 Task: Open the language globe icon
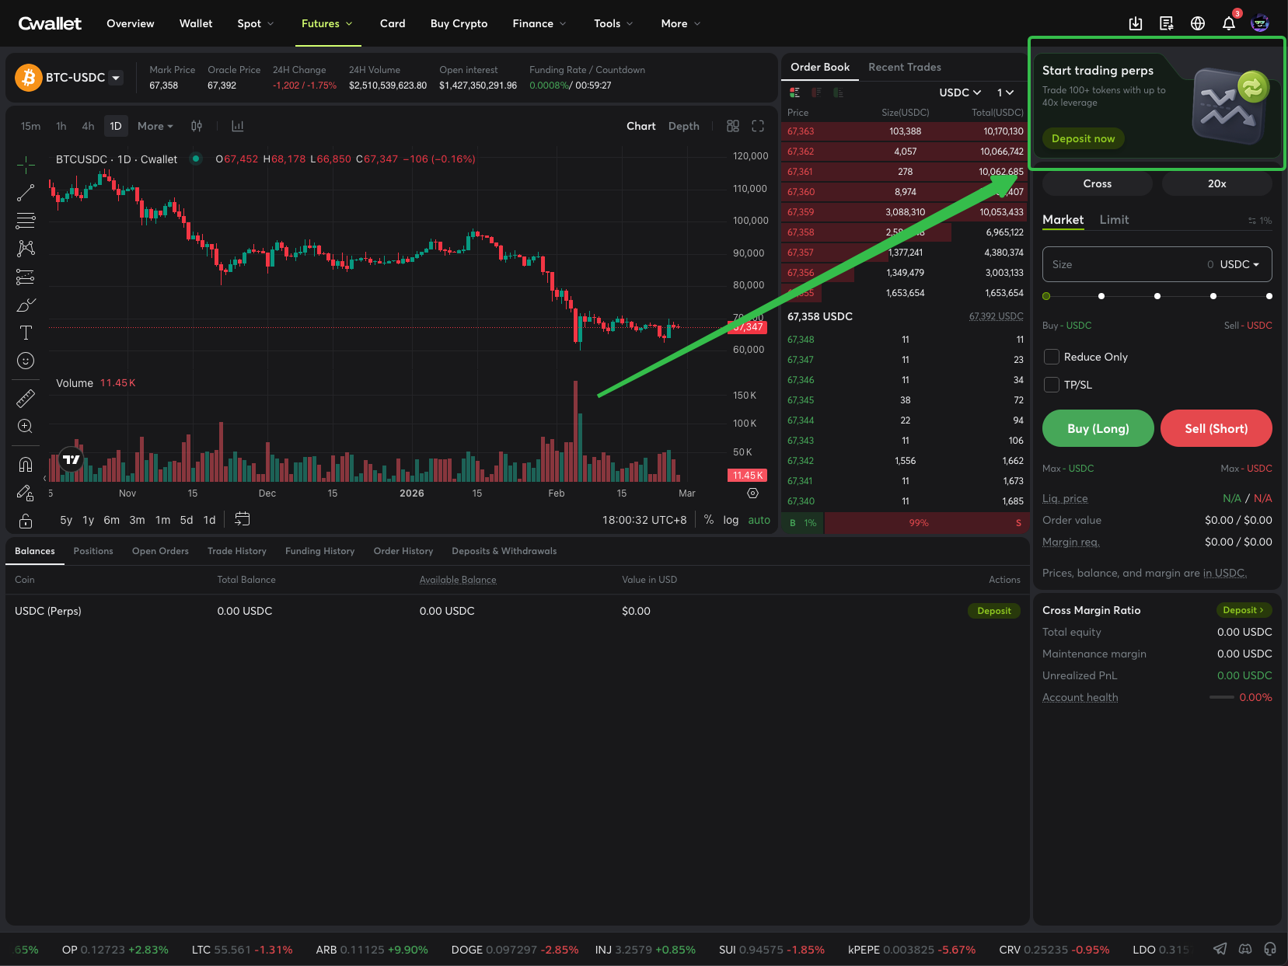(x=1197, y=23)
